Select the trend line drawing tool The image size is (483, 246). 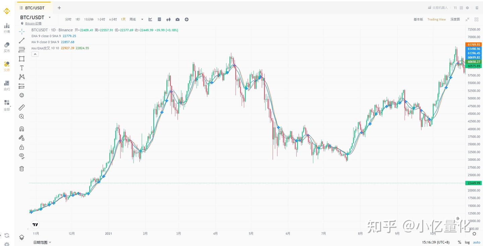tap(21, 40)
